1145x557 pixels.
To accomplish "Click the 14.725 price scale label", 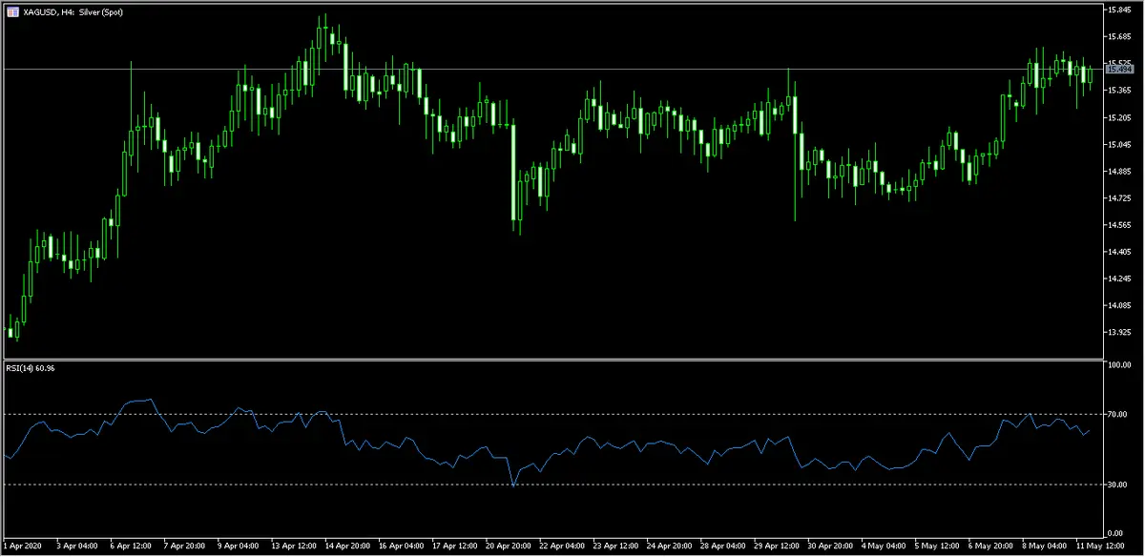I will 1118,198.
